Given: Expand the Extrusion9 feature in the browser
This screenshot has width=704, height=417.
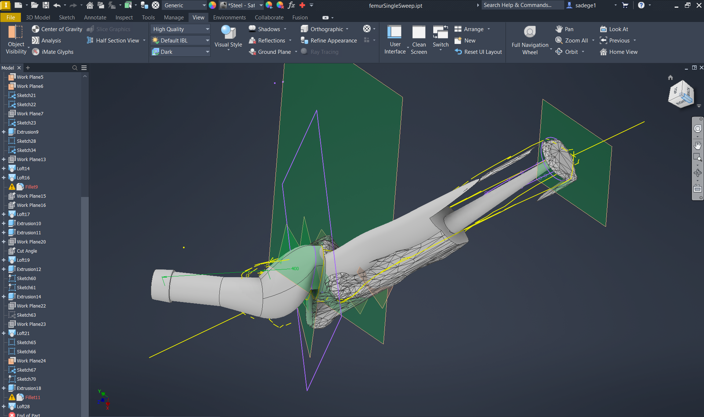Looking at the screenshot, I should [4, 132].
